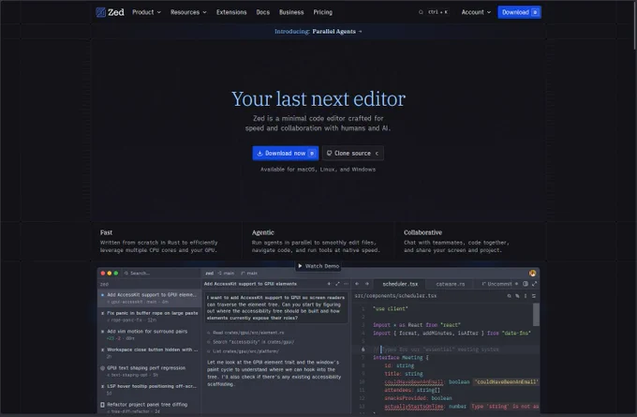Click the "Type 'string' is not" error diagnostic
This screenshot has width=637, height=417.
tap(505, 407)
